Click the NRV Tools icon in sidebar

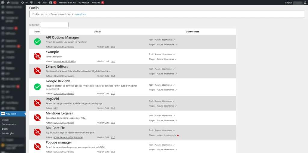[x=3, y=114]
